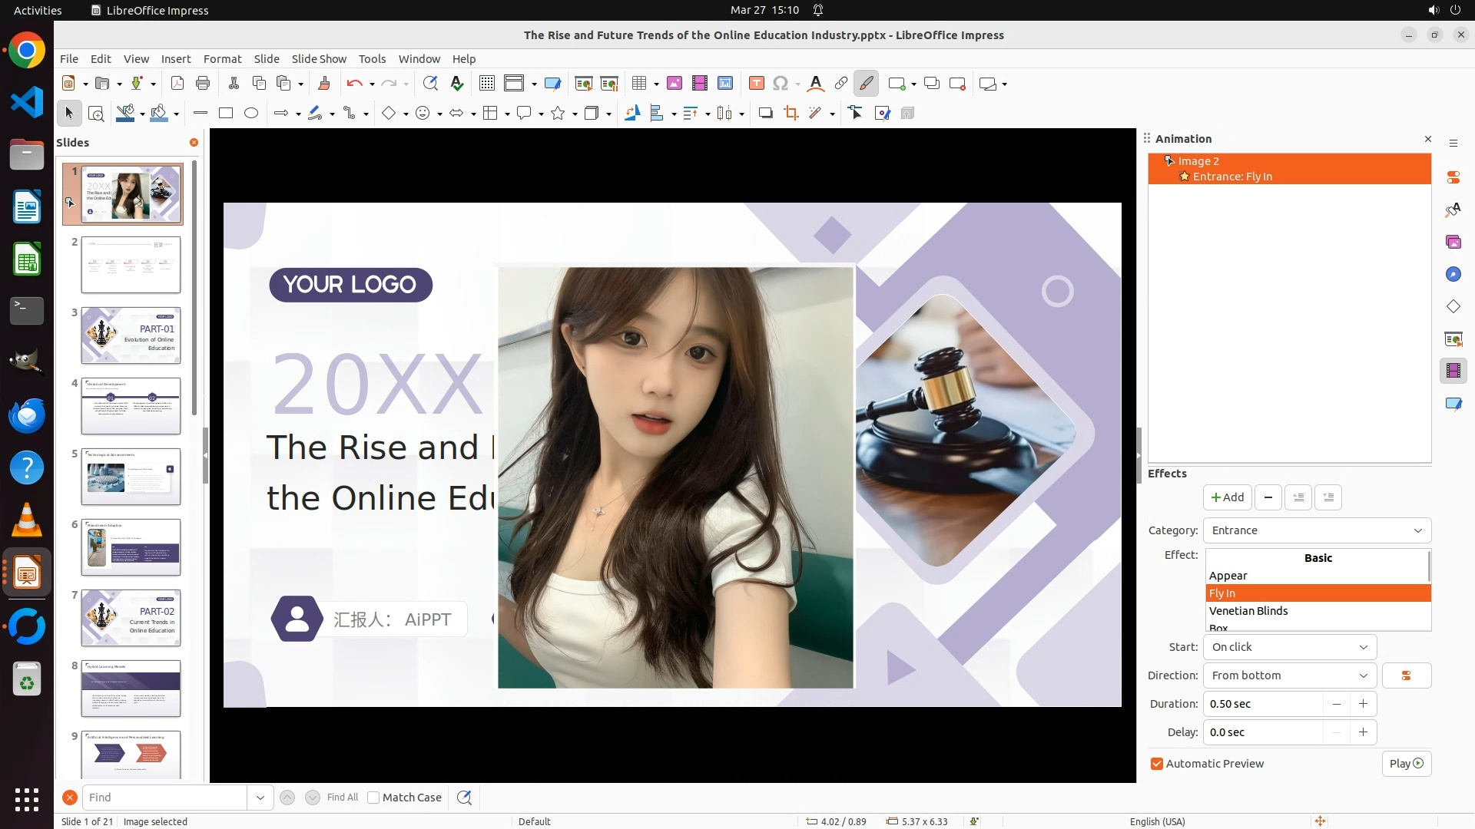Click the Add effect button

click(x=1227, y=497)
